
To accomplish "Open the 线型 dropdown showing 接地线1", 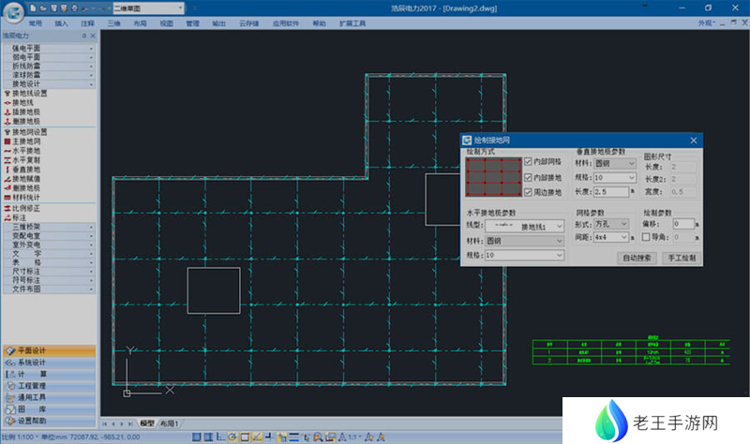I will (x=527, y=226).
